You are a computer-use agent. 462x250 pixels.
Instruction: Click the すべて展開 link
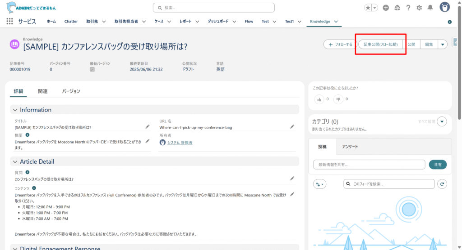[x=426, y=121]
